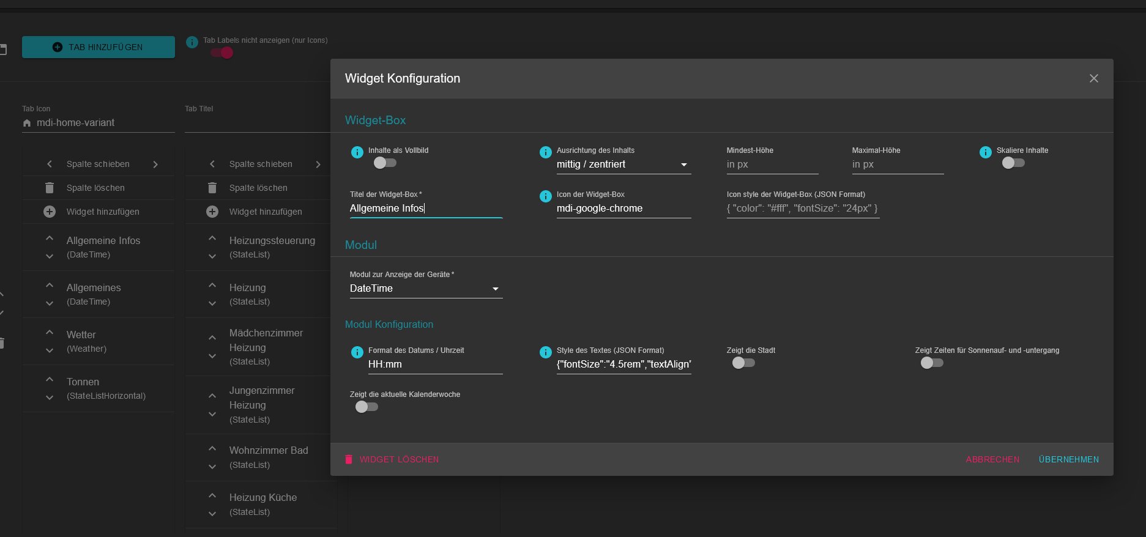Click plus icon for second column Widget hinzufügen

click(x=212, y=212)
